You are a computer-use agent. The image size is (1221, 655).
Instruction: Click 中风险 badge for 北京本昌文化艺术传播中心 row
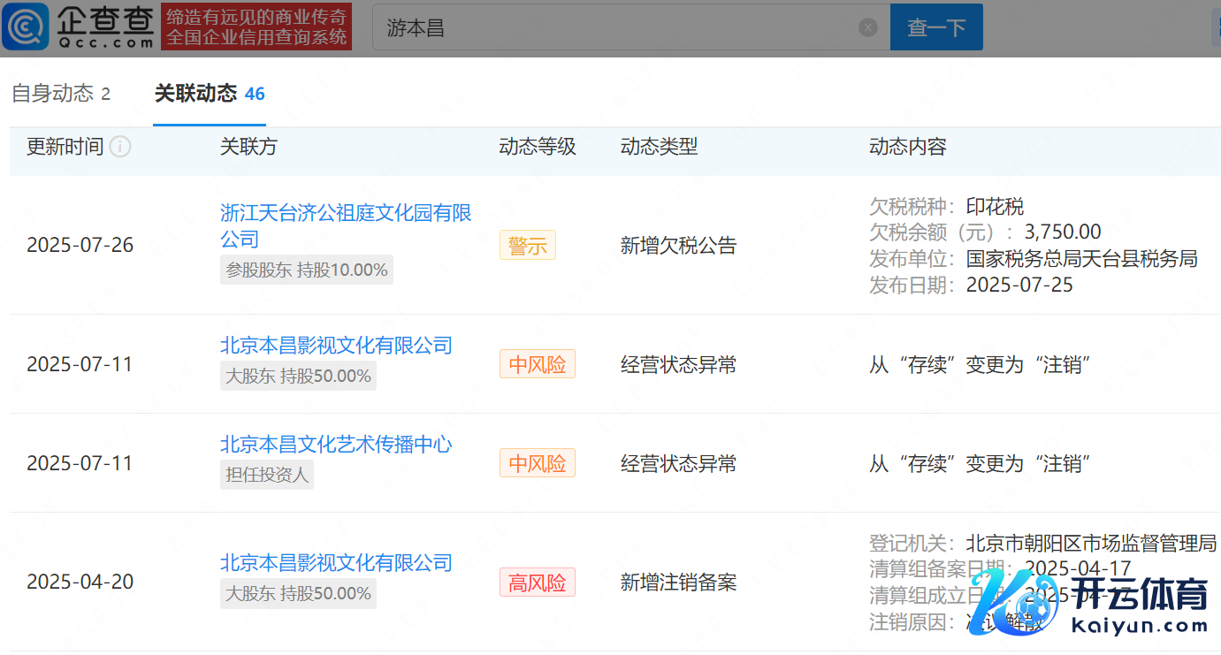point(537,463)
